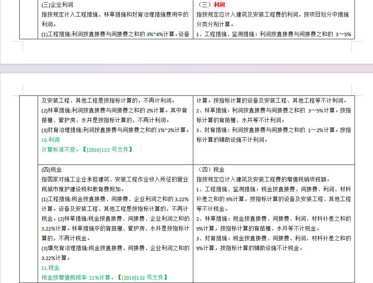The height and width of the screenshot is (283, 373).
Task: Click green line "税金按增值税税率 11%计算"
Action: click(x=104, y=277)
